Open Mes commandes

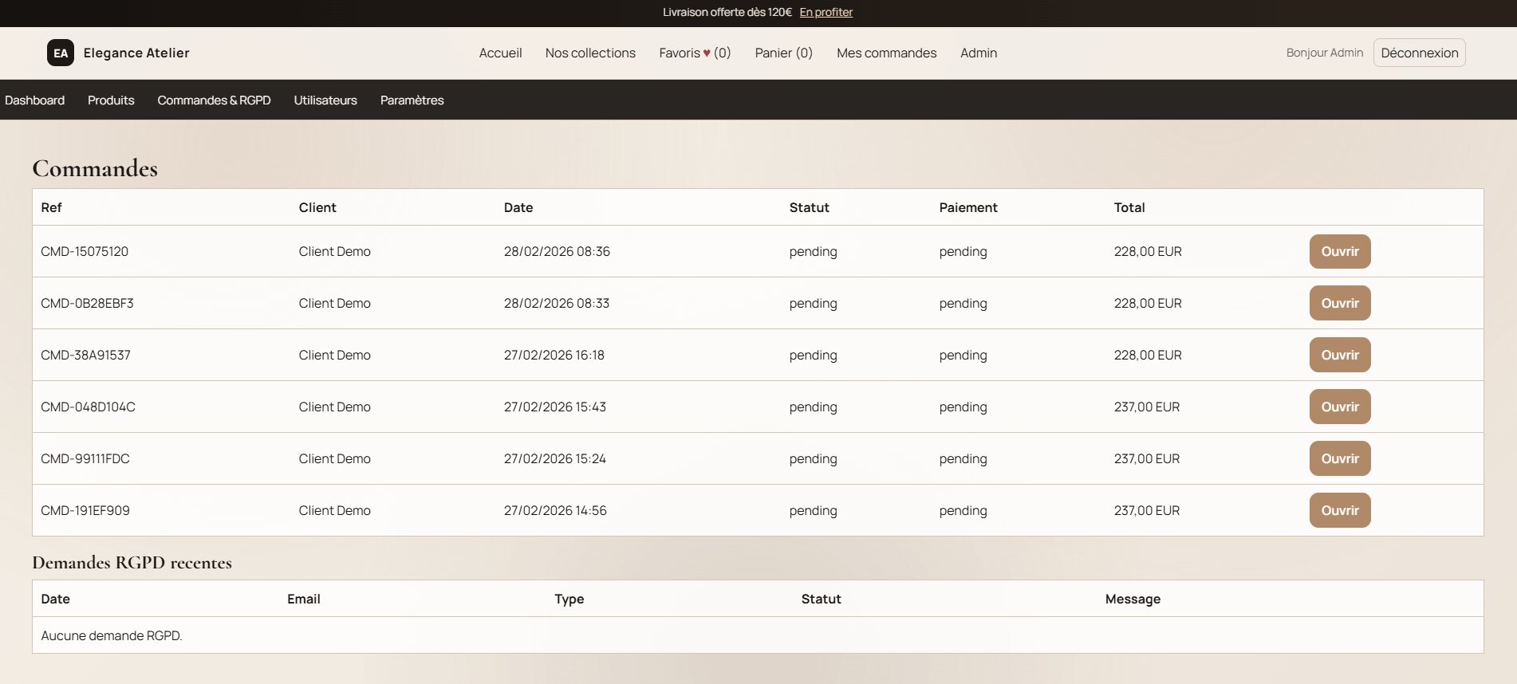[x=886, y=53]
